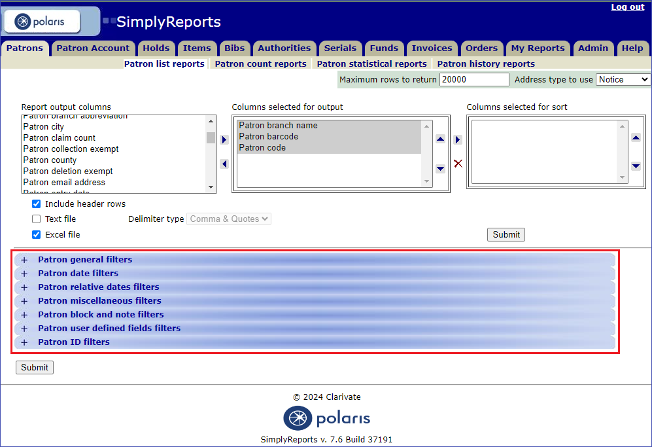Click the Log out link
This screenshot has height=447, width=652.
tap(627, 7)
